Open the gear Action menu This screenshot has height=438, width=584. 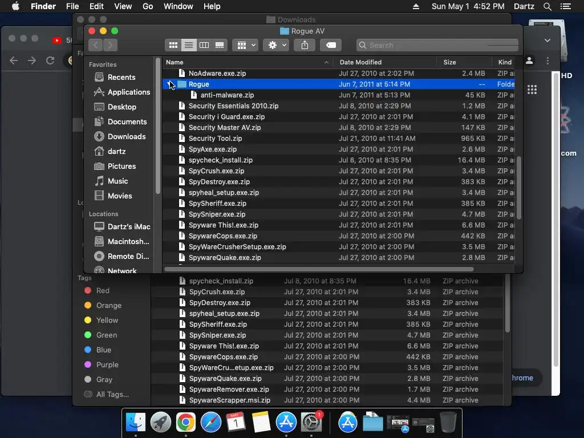276,45
